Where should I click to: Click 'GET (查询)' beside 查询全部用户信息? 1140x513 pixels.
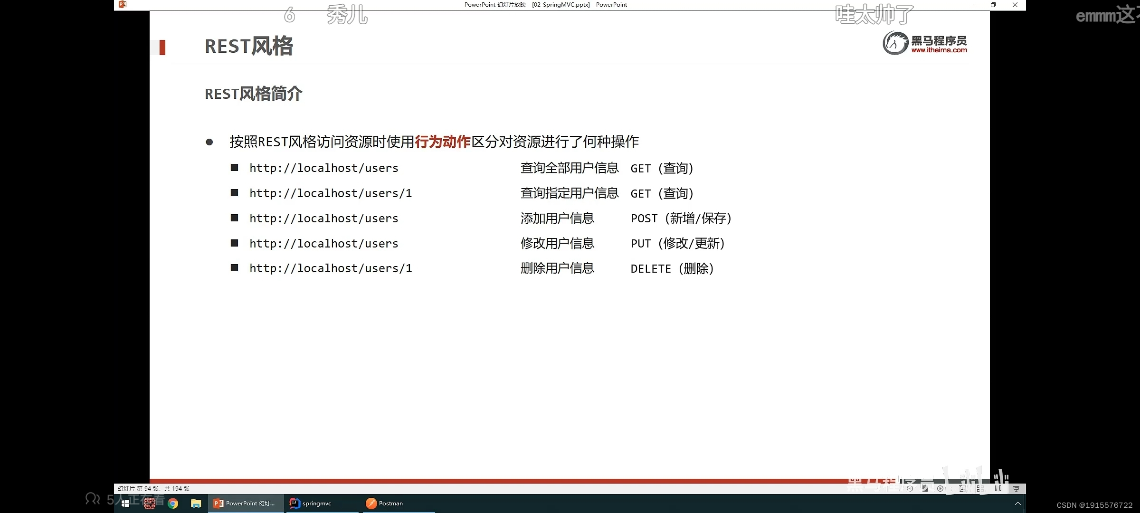click(662, 168)
